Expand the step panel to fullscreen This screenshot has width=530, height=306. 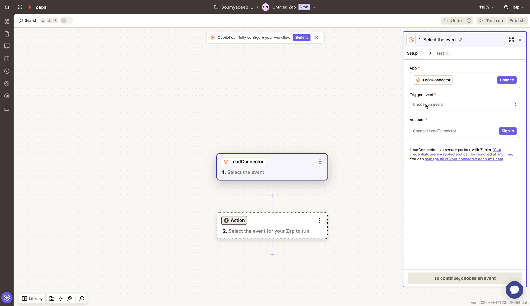[511, 40]
